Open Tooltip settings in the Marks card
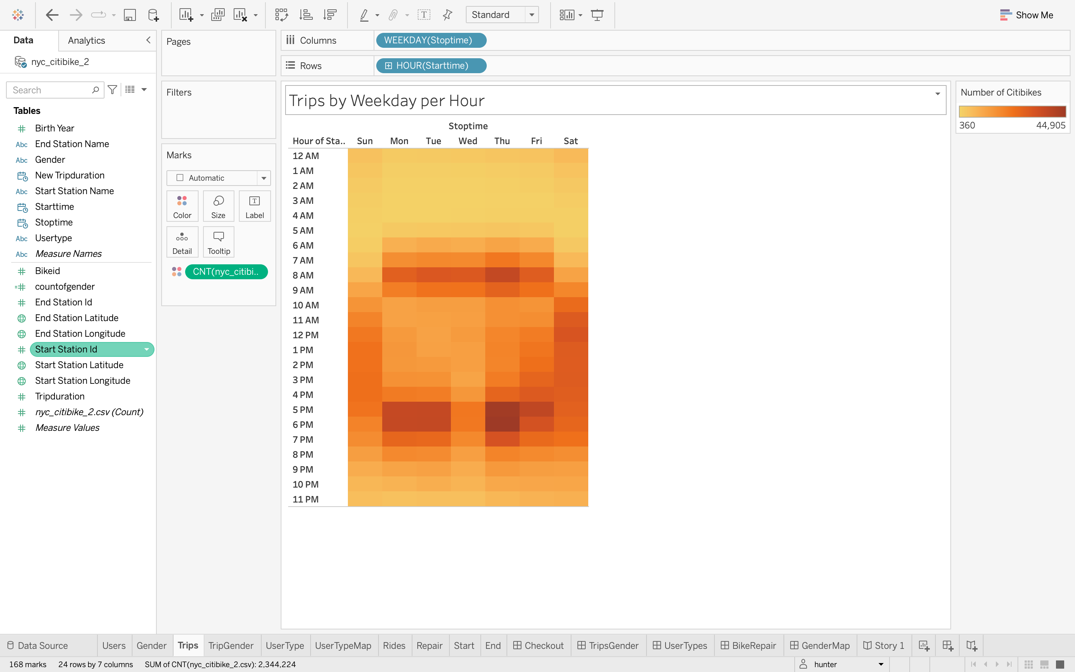The height and width of the screenshot is (672, 1075). [x=218, y=241]
